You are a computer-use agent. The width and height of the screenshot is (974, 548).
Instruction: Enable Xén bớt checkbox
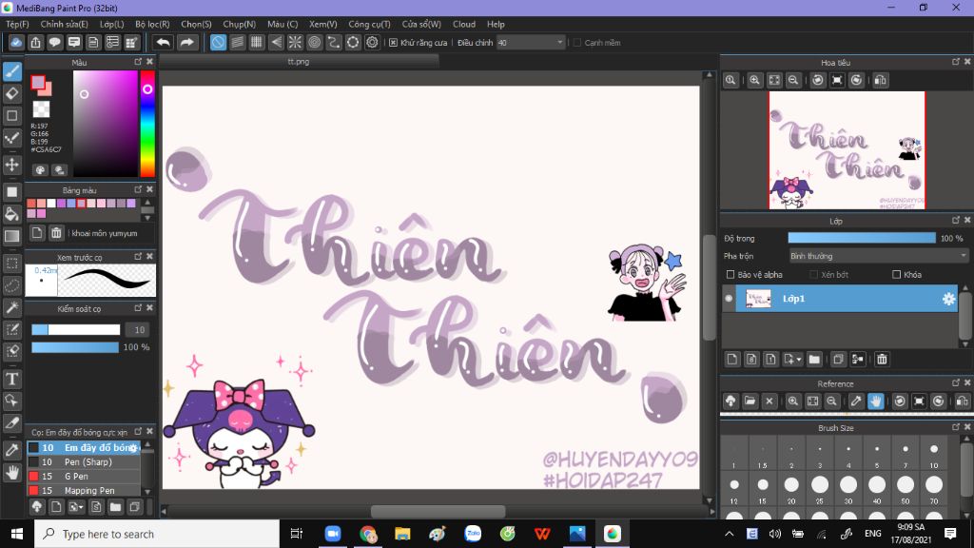tap(814, 274)
